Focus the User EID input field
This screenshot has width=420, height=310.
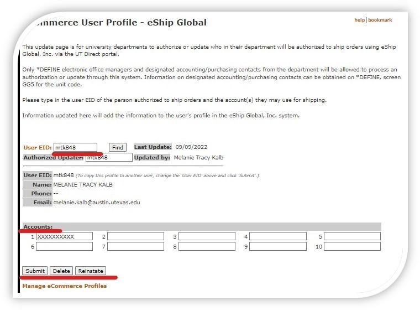pos(75,147)
